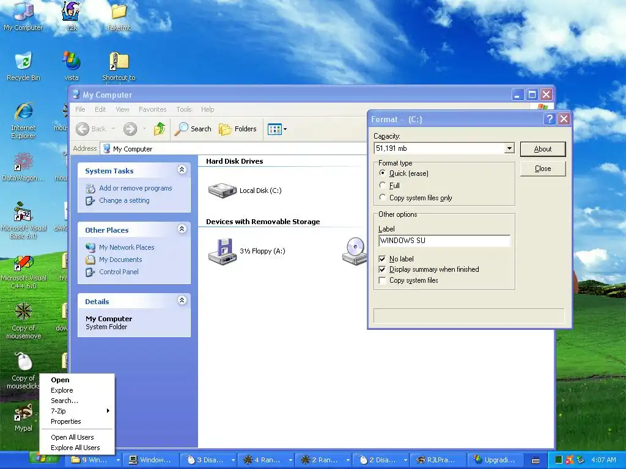Open the Help menu

[x=207, y=109]
